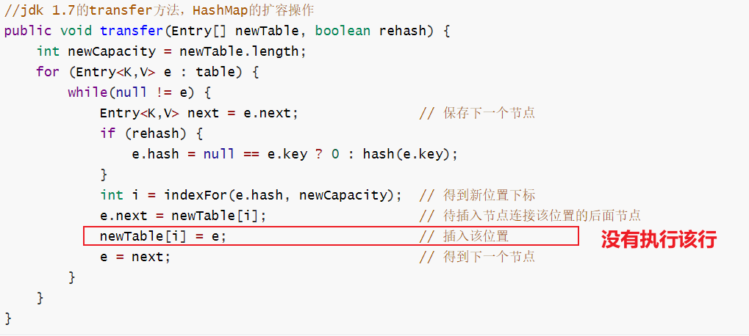The width and height of the screenshot is (749, 336).
Task: Click the 插入该位置 comment
Action: pos(464,236)
